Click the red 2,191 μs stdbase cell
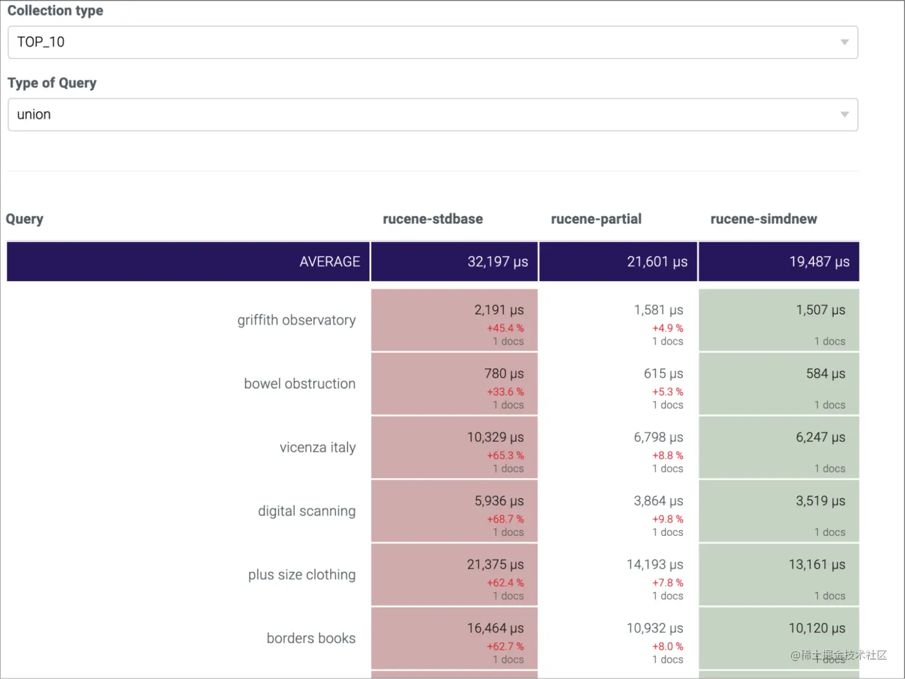 [x=454, y=320]
